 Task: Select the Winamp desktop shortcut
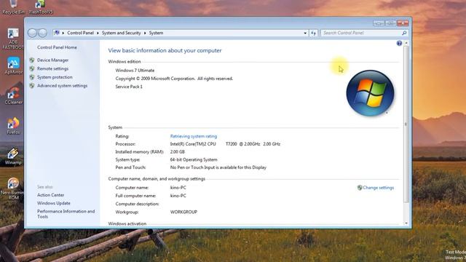pyautogui.click(x=13, y=156)
